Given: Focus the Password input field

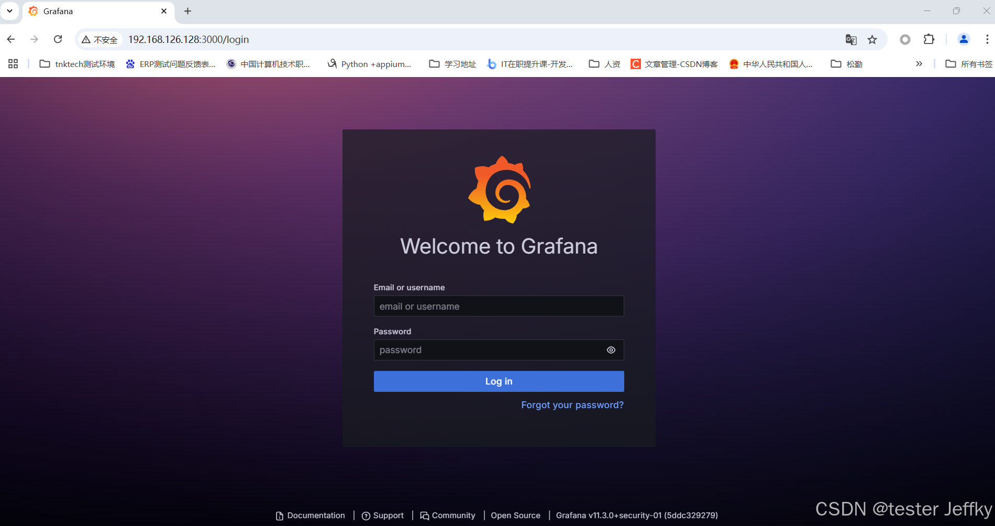Looking at the screenshot, I should 499,350.
